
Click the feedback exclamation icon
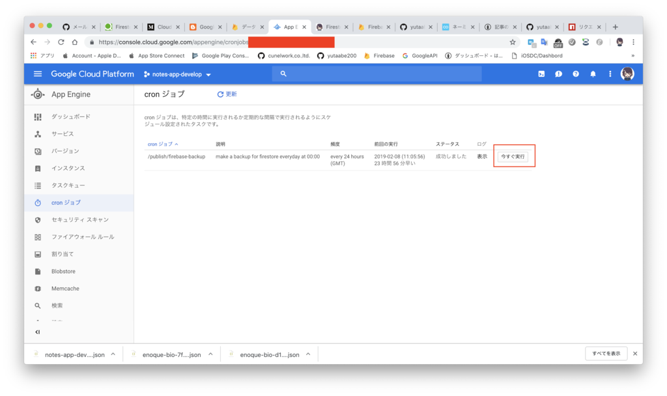coord(558,74)
